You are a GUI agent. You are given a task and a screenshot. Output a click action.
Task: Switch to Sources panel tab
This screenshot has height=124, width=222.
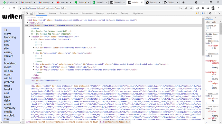63,13
